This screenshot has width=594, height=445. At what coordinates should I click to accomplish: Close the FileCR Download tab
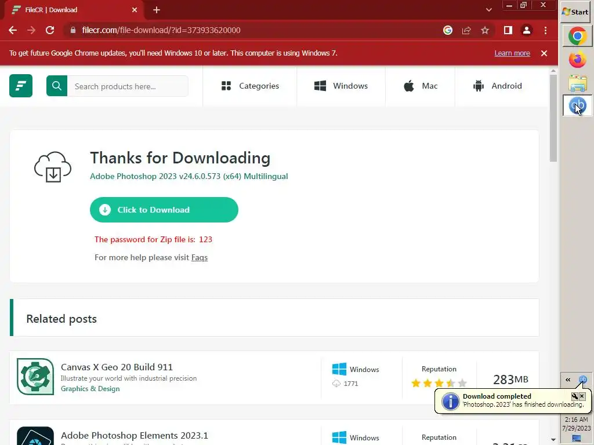(x=135, y=10)
